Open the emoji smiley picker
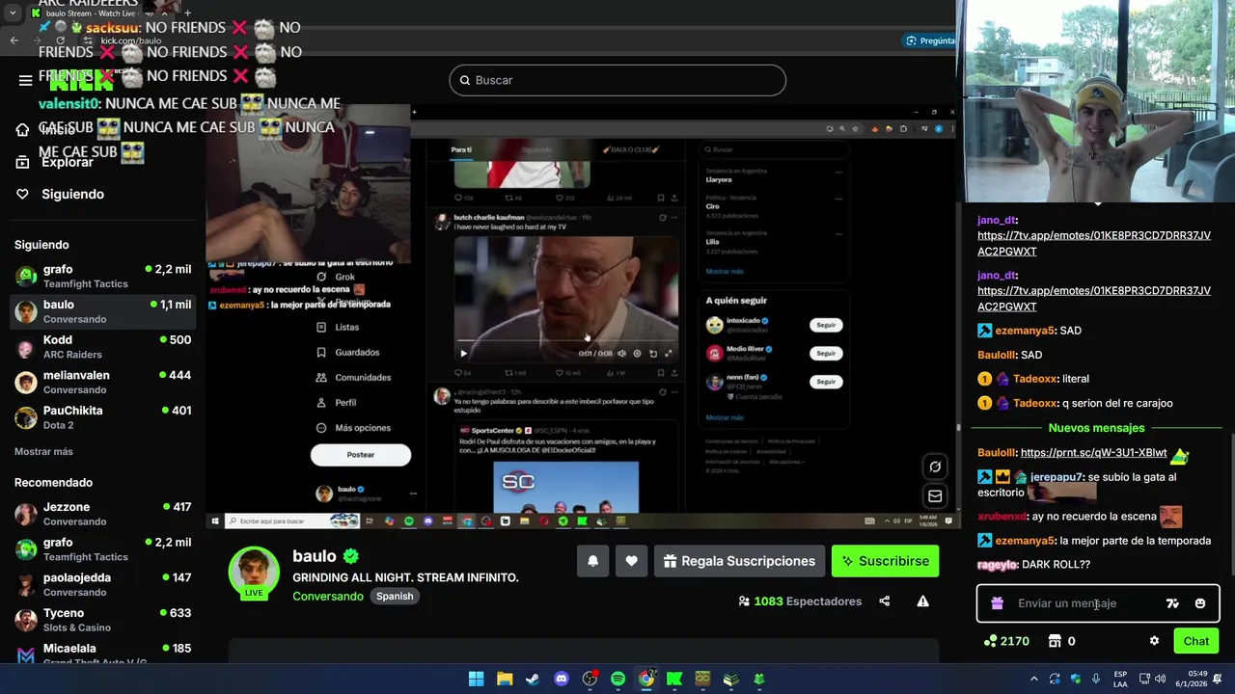Image resolution: width=1235 pixels, height=694 pixels. [x=1200, y=603]
